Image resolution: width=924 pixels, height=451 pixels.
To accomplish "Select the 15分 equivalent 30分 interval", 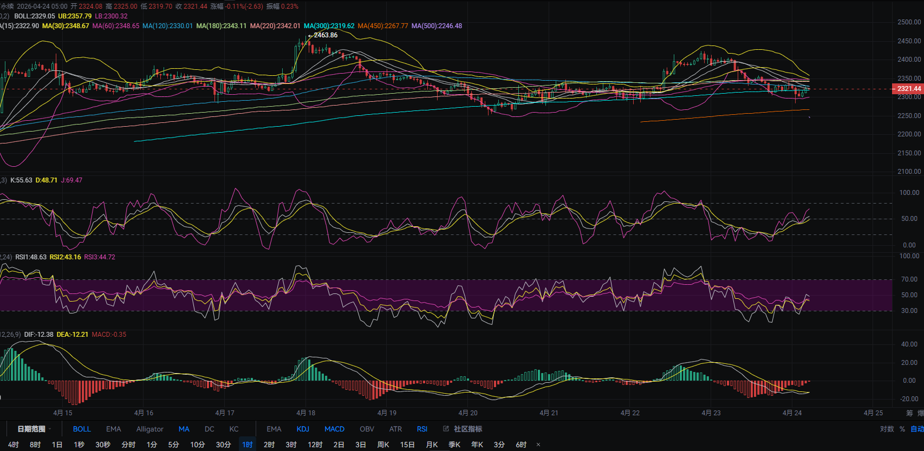I will [223, 445].
